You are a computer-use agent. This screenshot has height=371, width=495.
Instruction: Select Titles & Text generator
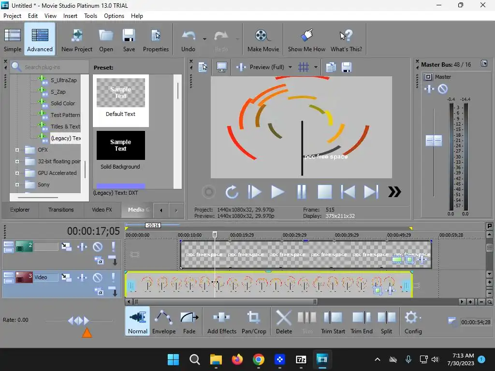tap(65, 127)
